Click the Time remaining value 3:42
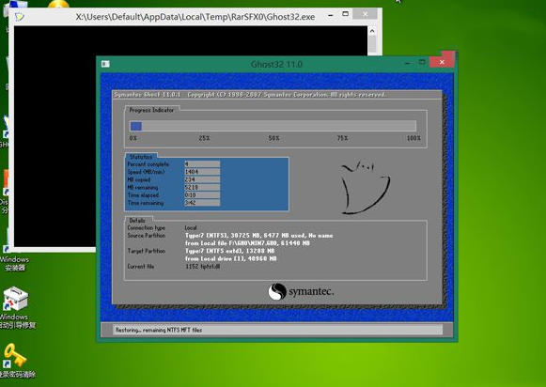The image size is (546, 387). tap(202, 203)
